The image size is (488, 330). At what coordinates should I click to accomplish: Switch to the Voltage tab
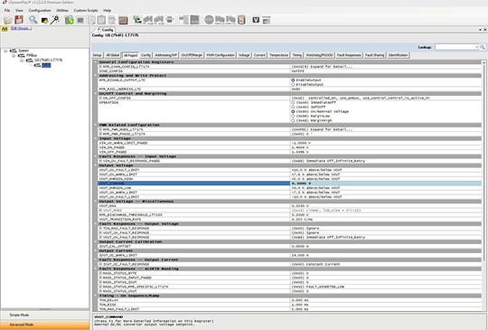coord(244,55)
